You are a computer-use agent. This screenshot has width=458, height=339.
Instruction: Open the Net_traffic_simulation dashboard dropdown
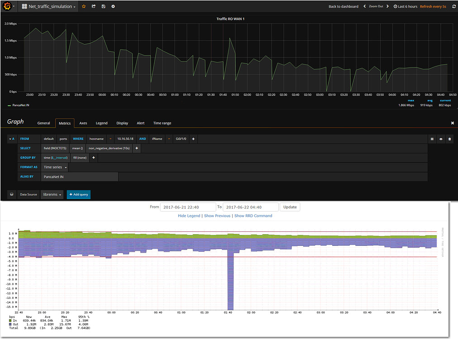[47, 6]
